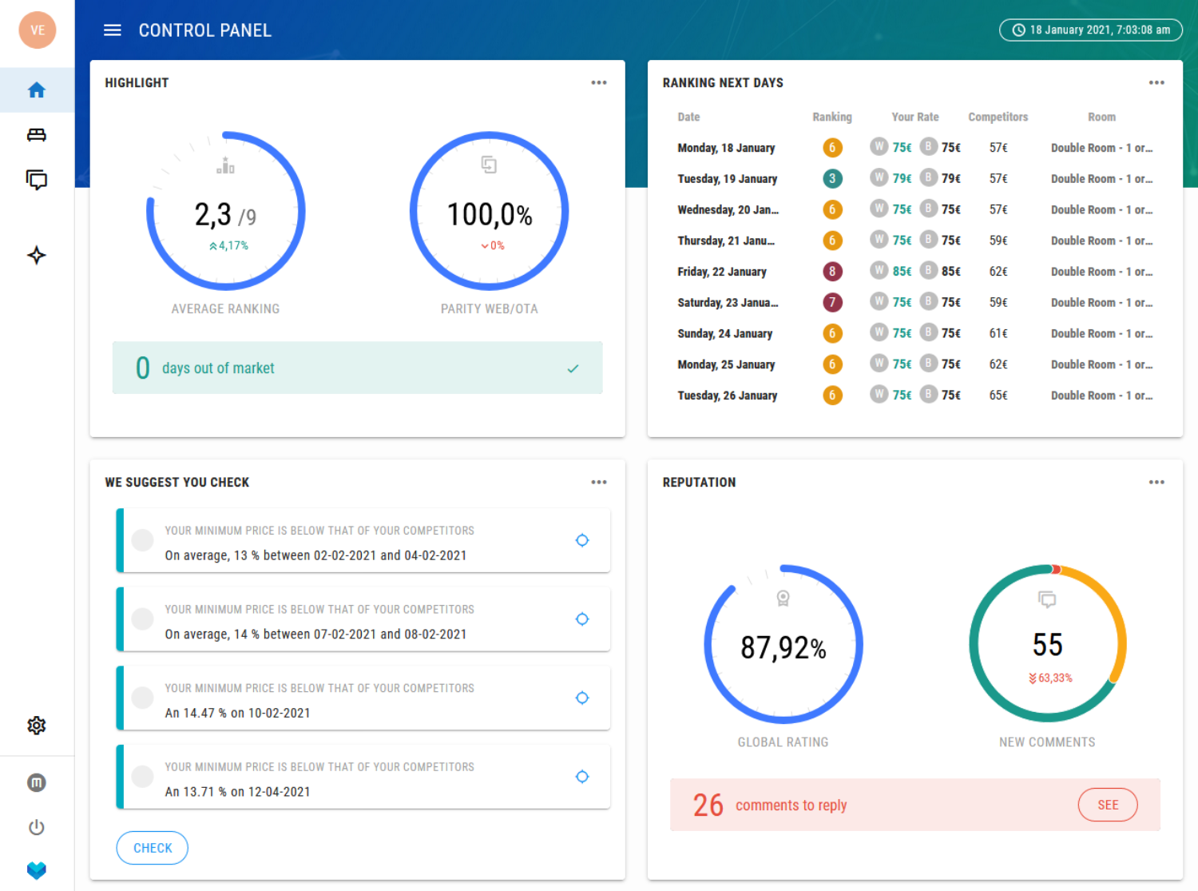Go to Home in the sidebar
The height and width of the screenshot is (891, 1198).
[37, 90]
